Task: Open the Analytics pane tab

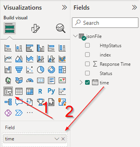Action: (x=61, y=28)
